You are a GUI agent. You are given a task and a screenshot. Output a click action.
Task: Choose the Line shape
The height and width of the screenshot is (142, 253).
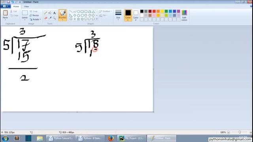click(71, 11)
